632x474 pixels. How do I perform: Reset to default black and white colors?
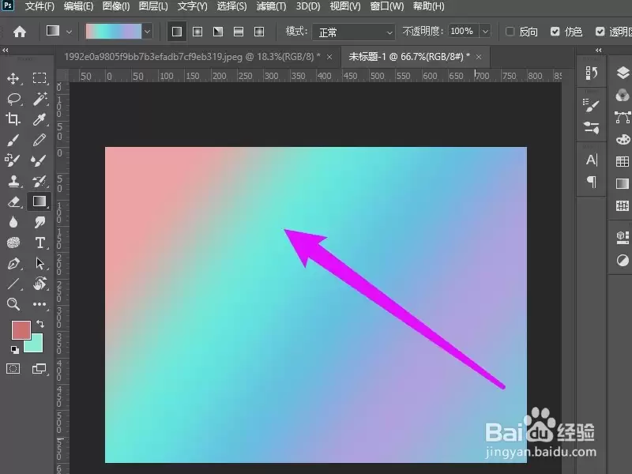click(x=15, y=350)
